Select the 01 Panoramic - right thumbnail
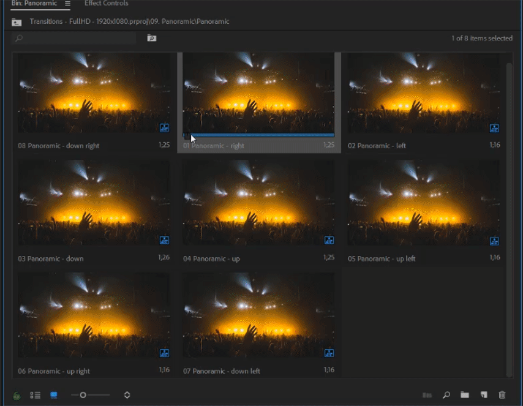This screenshot has height=406, width=523. [258, 92]
